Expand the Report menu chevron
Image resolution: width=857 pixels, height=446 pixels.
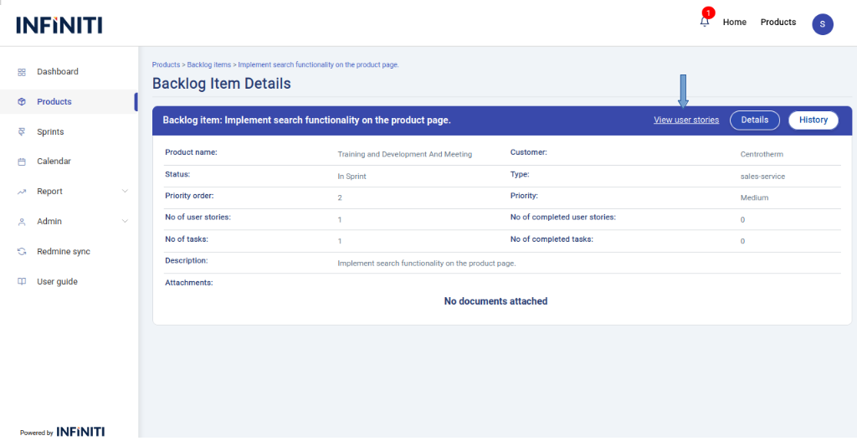point(125,192)
